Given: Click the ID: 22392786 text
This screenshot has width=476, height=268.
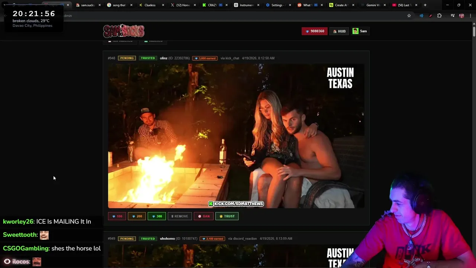Looking at the screenshot, I should pyautogui.click(x=179, y=58).
